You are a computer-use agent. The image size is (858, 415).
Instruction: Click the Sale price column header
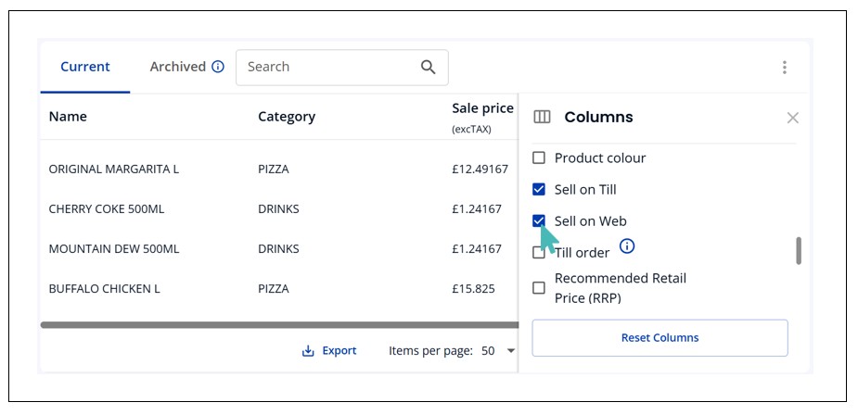pyautogui.click(x=482, y=117)
